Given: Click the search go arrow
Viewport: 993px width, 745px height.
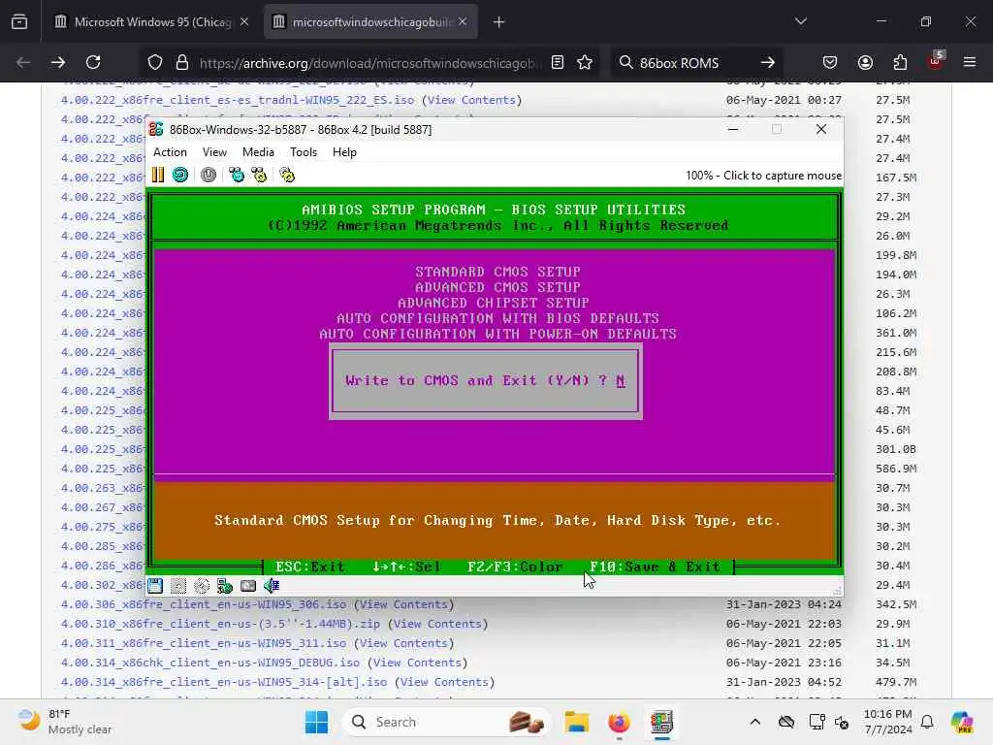Looking at the screenshot, I should pos(768,62).
